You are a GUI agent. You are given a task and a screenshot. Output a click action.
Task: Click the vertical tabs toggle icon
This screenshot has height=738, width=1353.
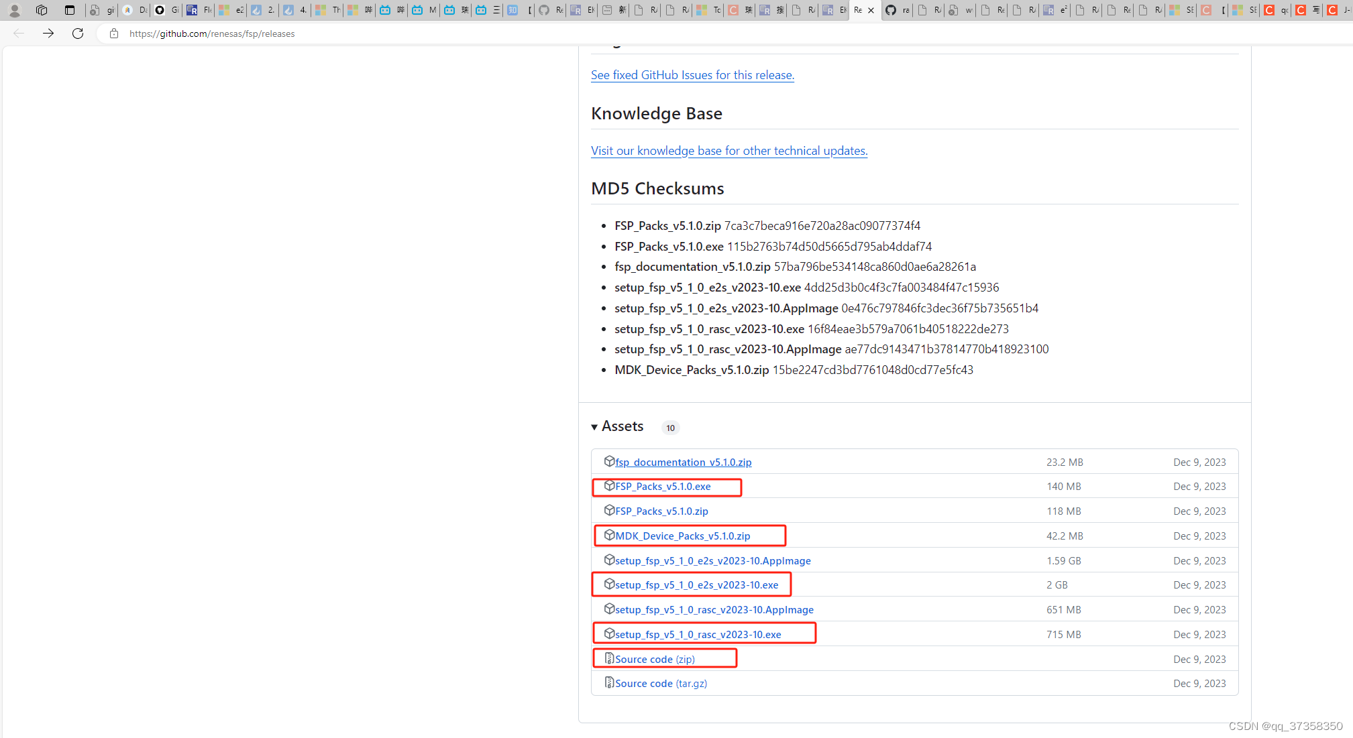pyautogui.click(x=70, y=10)
